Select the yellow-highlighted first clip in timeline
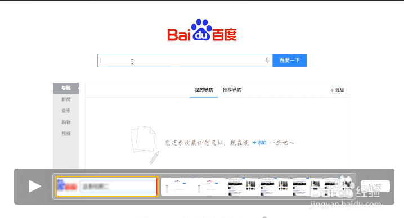Image resolution: width=404 pixels, height=218 pixels. [x=107, y=187]
